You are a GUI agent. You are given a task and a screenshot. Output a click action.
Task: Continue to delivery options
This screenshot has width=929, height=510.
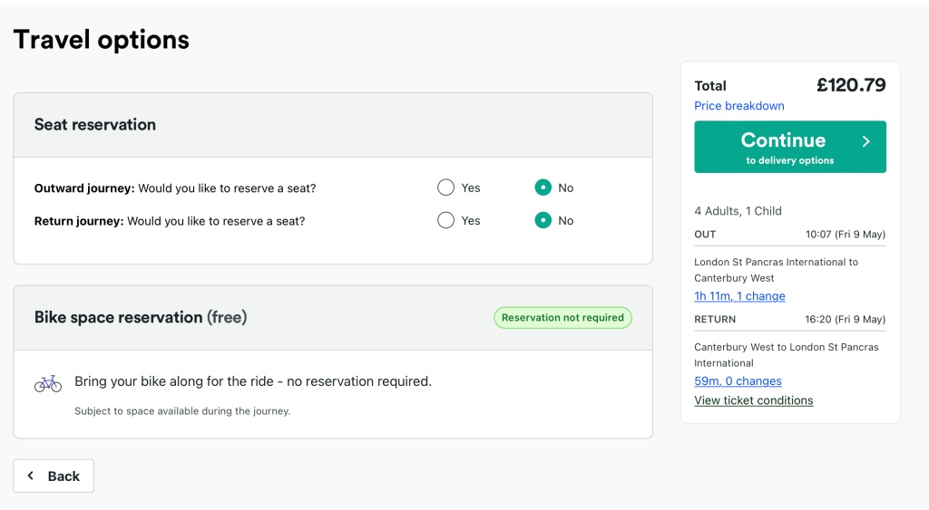pyautogui.click(x=790, y=147)
